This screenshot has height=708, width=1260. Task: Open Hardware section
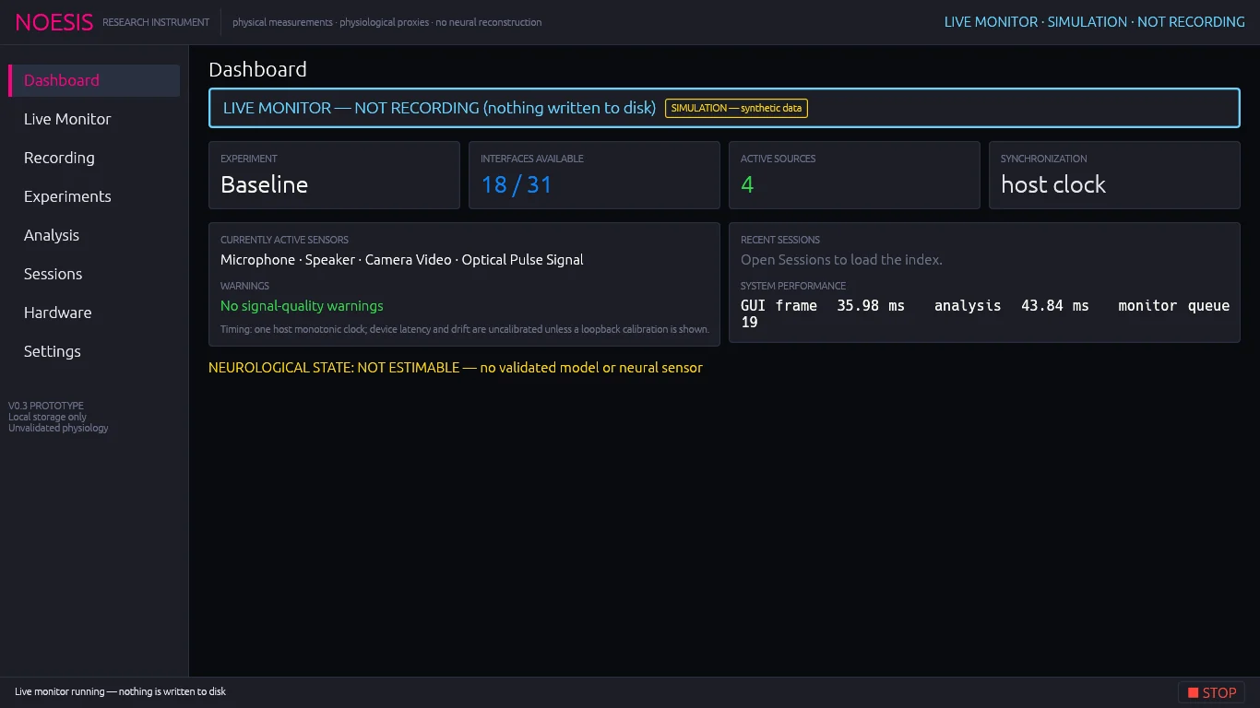(x=94, y=313)
